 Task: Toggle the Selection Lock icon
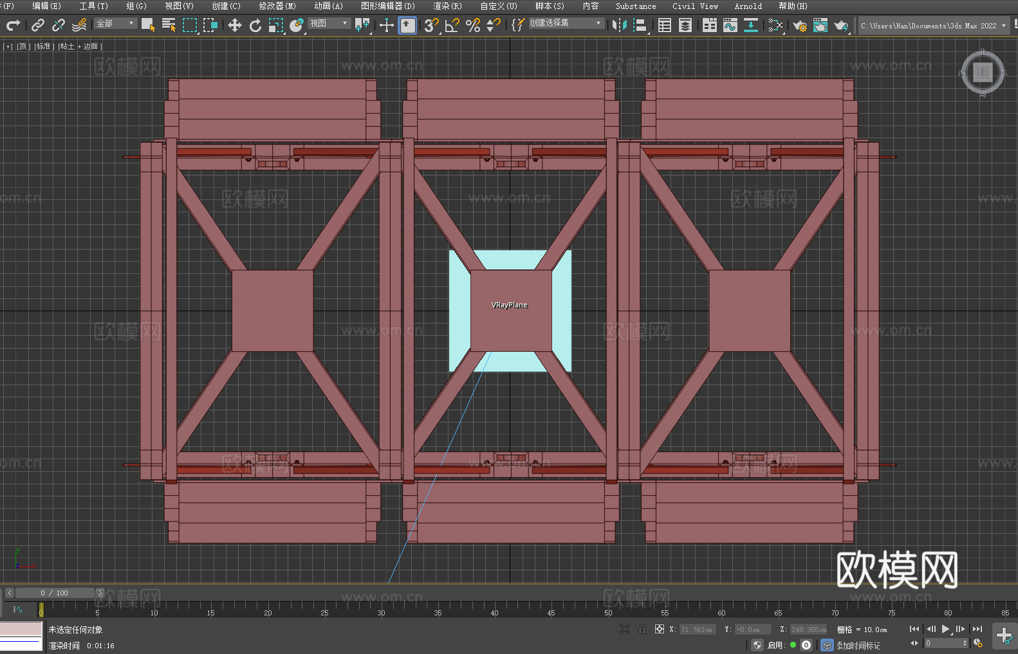coord(642,629)
